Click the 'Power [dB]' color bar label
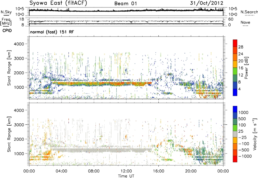Viewport: 258px width, 178px height. [246, 68]
